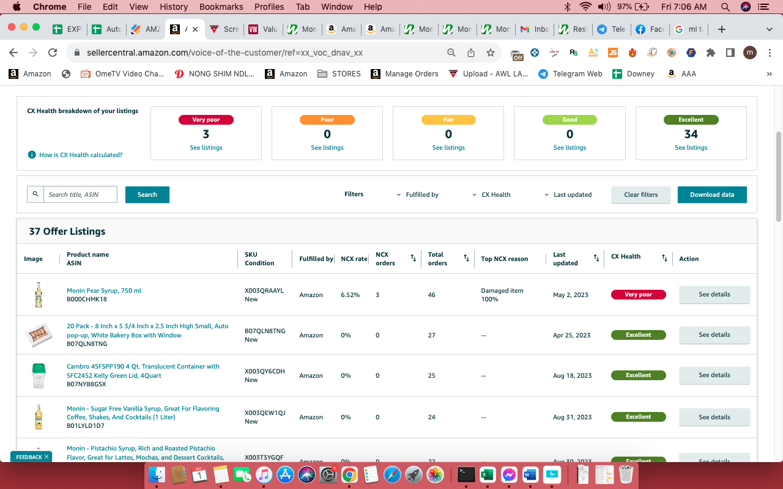Click the teal Search button
Image resolution: width=783 pixels, height=489 pixels.
click(147, 194)
